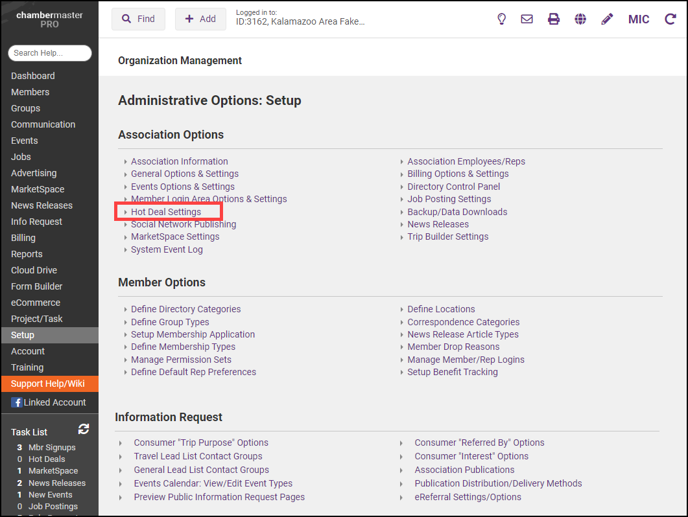The height and width of the screenshot is (517, 688).
Task: Select Billing from the left navigation
Action: [23, 238]
